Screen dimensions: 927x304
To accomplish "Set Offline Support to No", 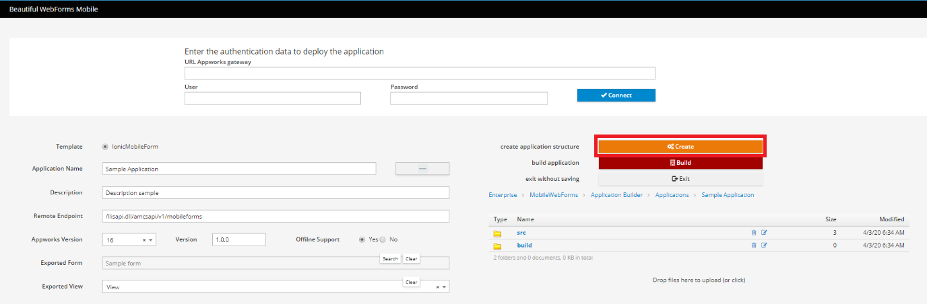I will tap(383, 239).
